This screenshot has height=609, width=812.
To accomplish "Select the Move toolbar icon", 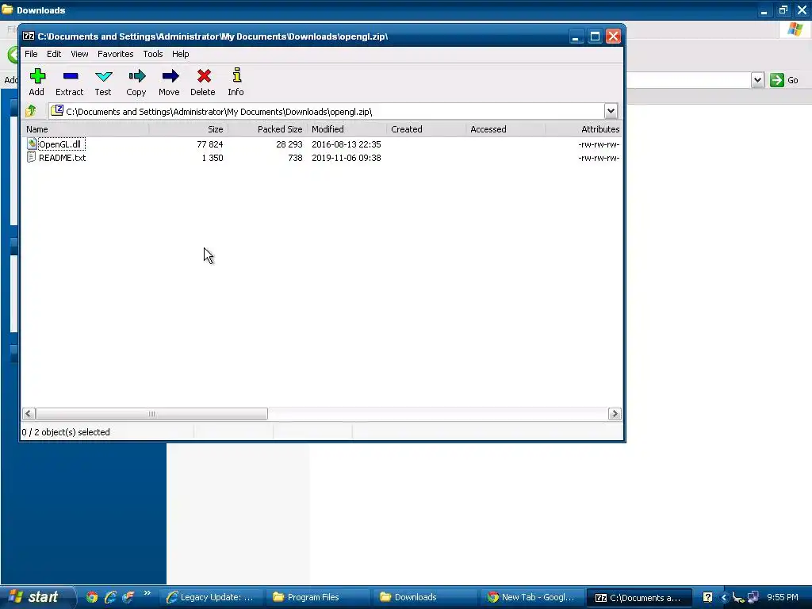I will (170, 82).
